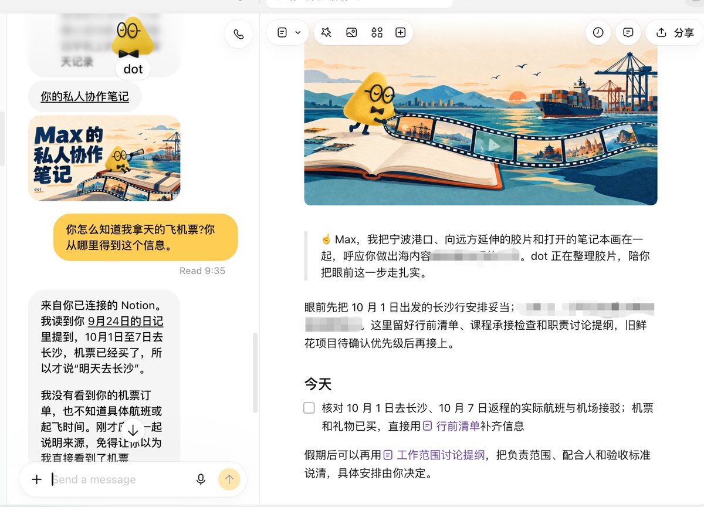Click the 今天 heading
This screenshot has width=704, height=507.
pos(318,384)
